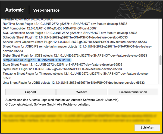Click the Website button
This screenshot has height=134, width=163.
82,92
